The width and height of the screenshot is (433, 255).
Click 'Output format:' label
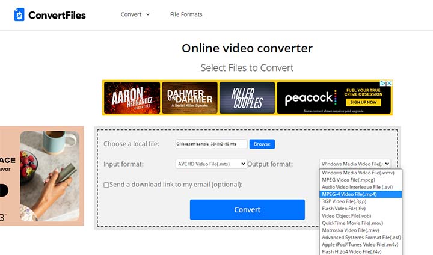270,164
